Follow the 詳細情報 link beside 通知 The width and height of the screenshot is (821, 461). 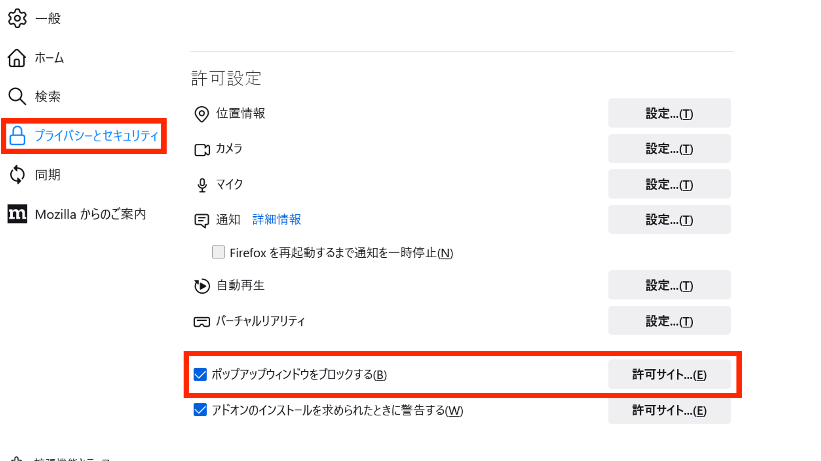pos(277,220)
